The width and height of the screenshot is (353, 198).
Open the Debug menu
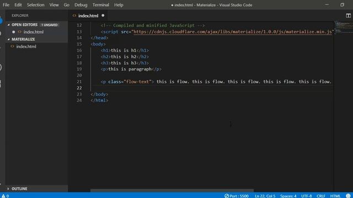pyautogui.click(x=81, y=5)
